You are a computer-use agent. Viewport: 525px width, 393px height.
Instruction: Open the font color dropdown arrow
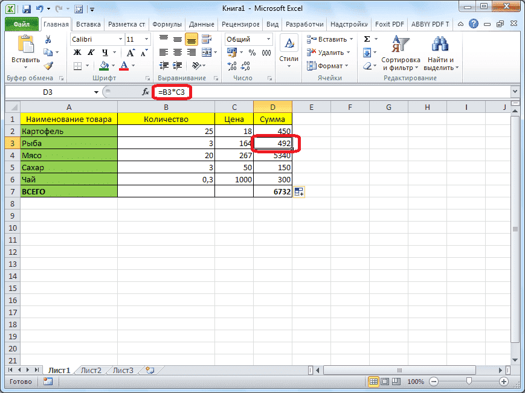pos(132,66)
